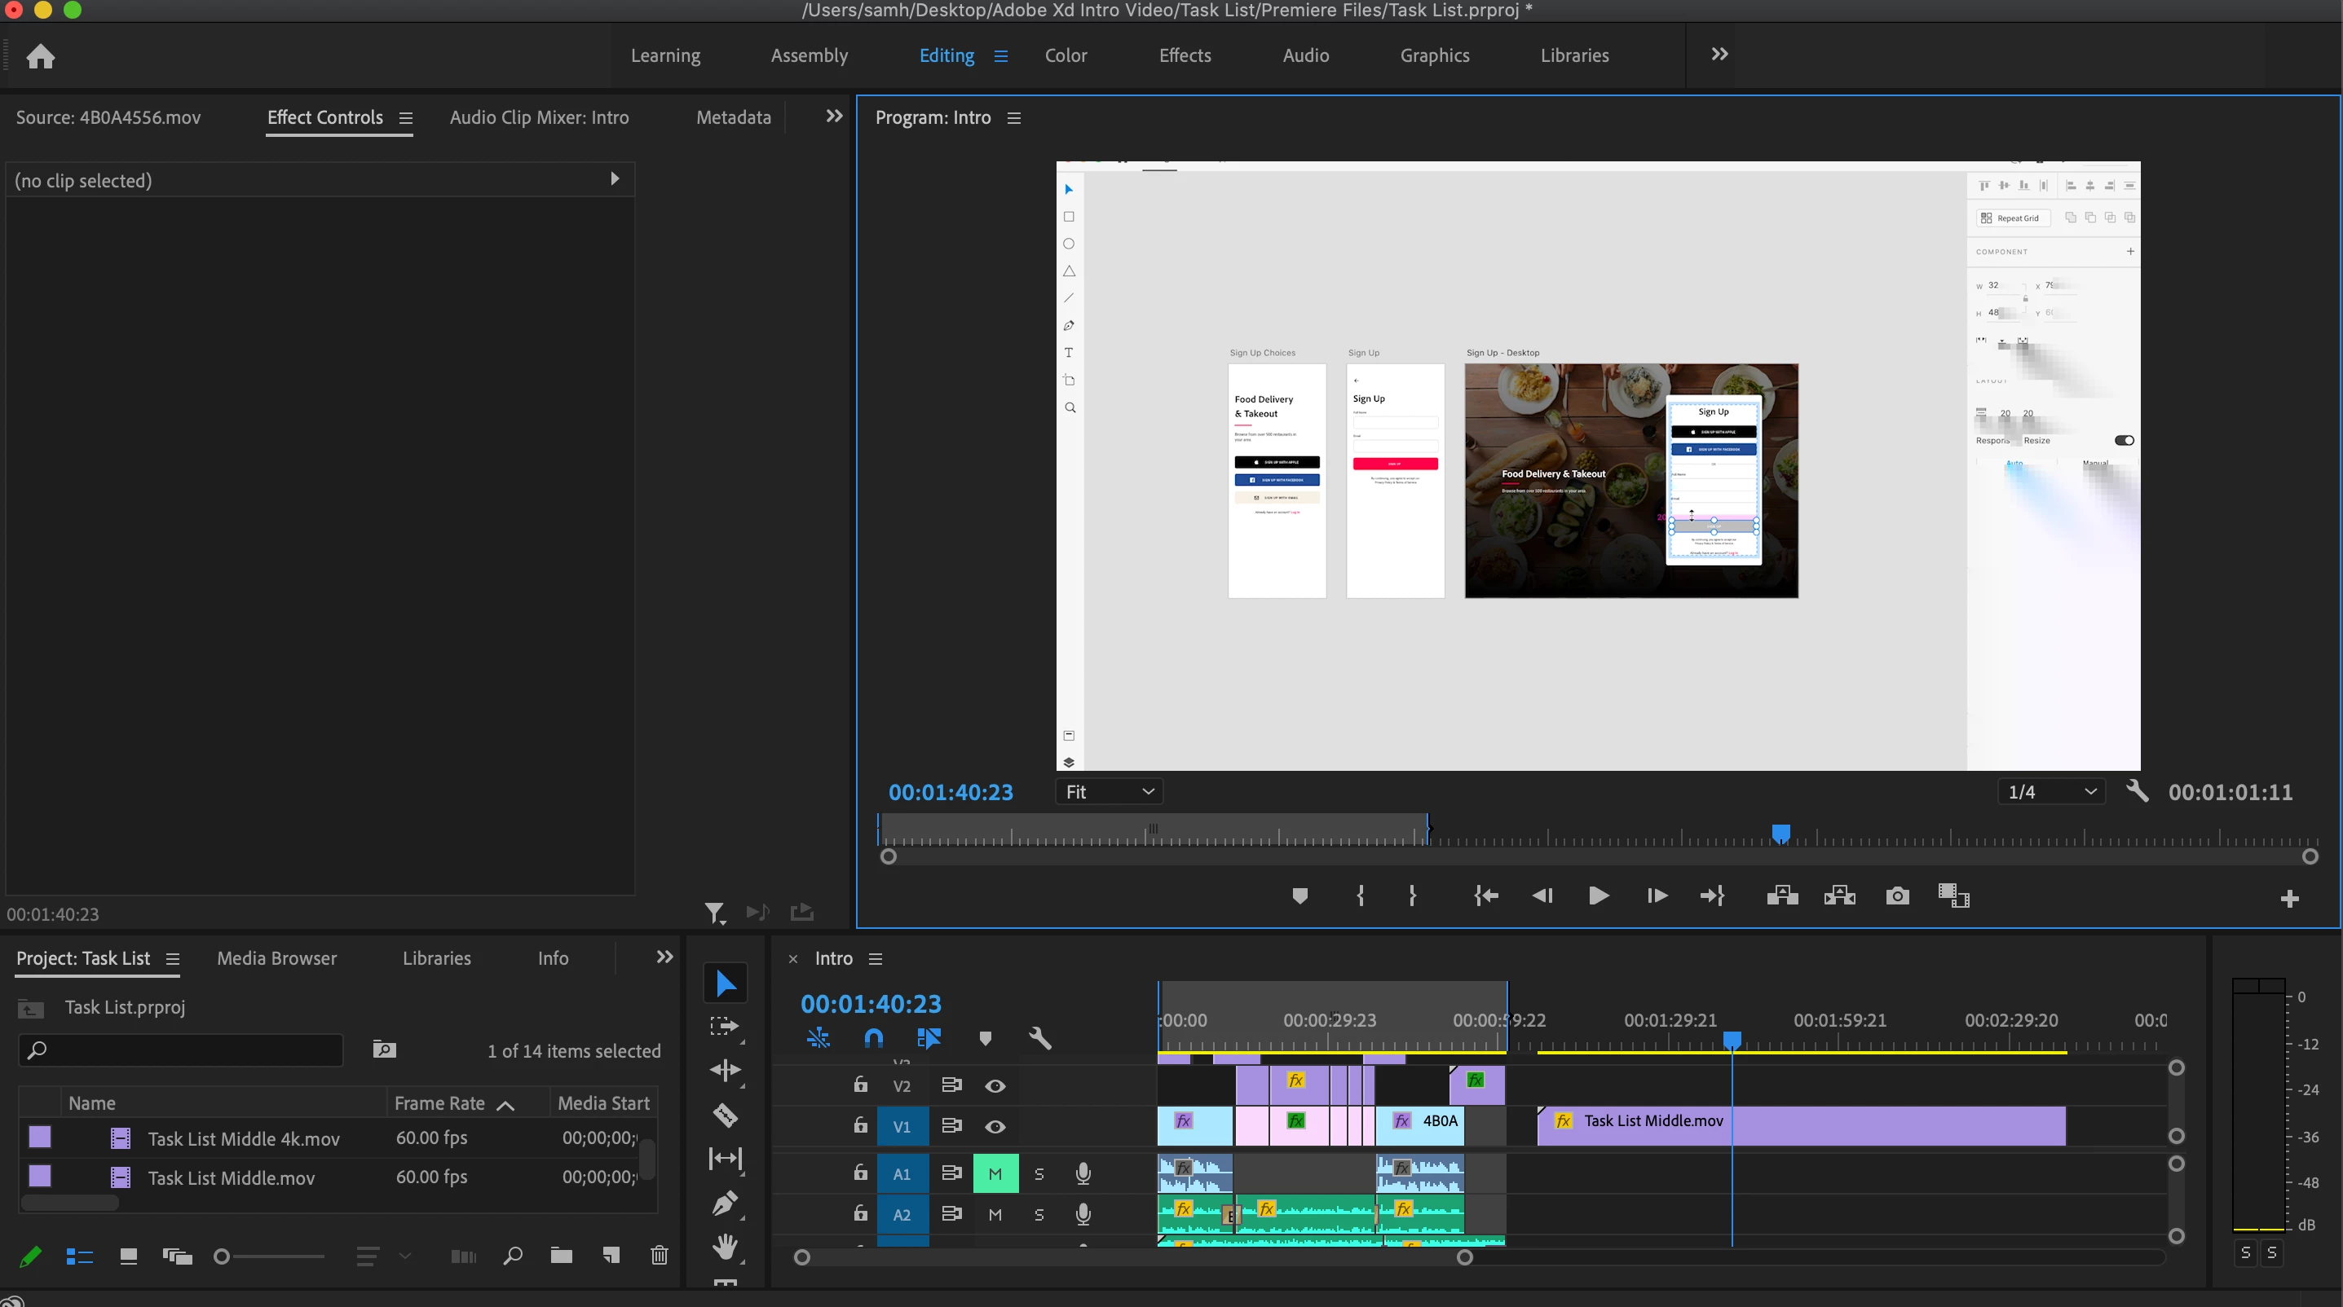Select the Pen tool in tools panel
This screenshot has height=1307, width=2343.
point(725,1204)
